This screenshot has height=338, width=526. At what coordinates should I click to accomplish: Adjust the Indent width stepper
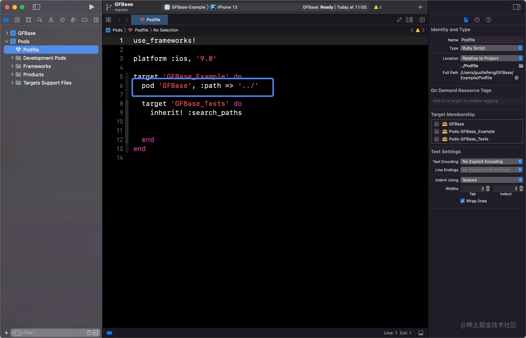pyautogui.click(x=521, y=188)
